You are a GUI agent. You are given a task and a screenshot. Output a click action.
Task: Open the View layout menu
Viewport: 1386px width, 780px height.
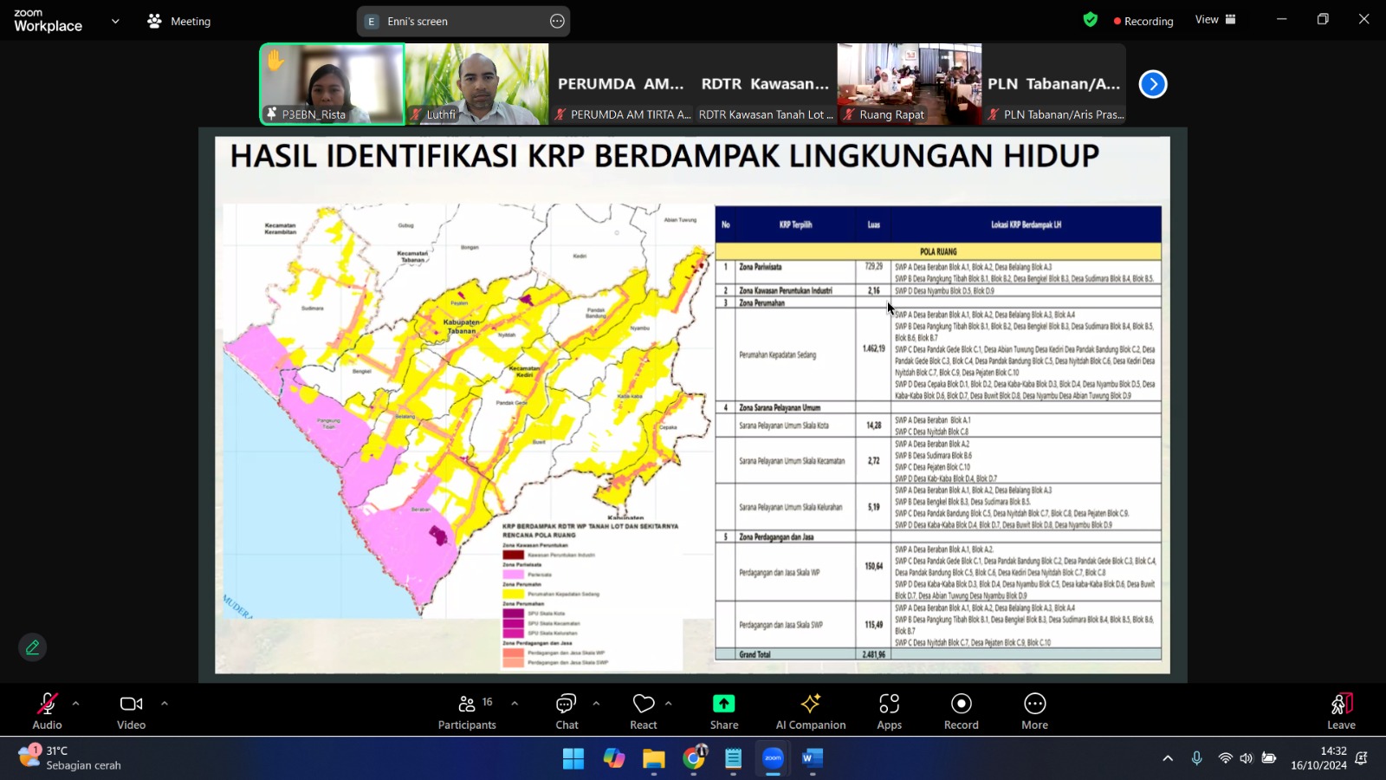(x=1215, y=20)
